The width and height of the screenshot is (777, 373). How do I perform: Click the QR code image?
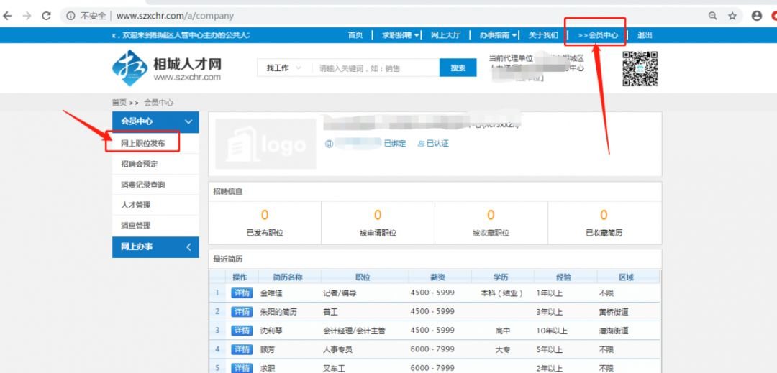[640, 69]
